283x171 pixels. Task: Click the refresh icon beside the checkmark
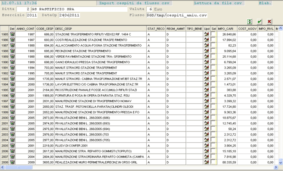pos(249,21)
